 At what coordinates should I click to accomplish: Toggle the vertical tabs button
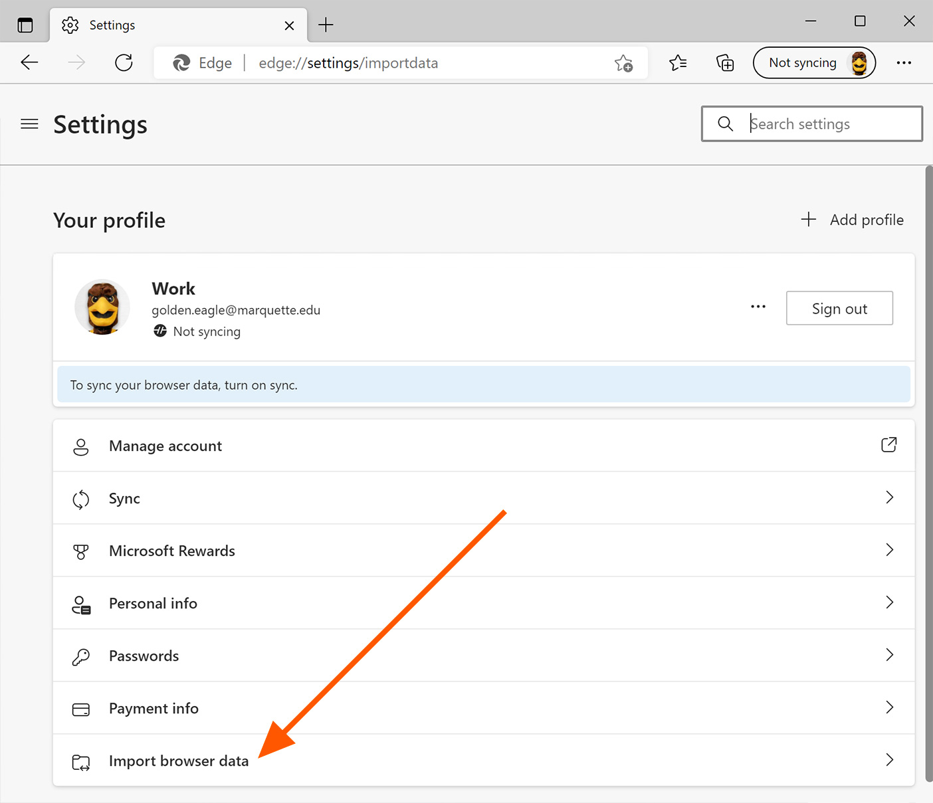coord(25,25)
